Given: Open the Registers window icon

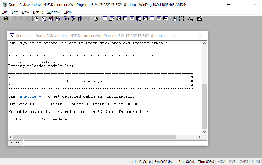Looking at the screenshot, I should click(x=125, y=18).
